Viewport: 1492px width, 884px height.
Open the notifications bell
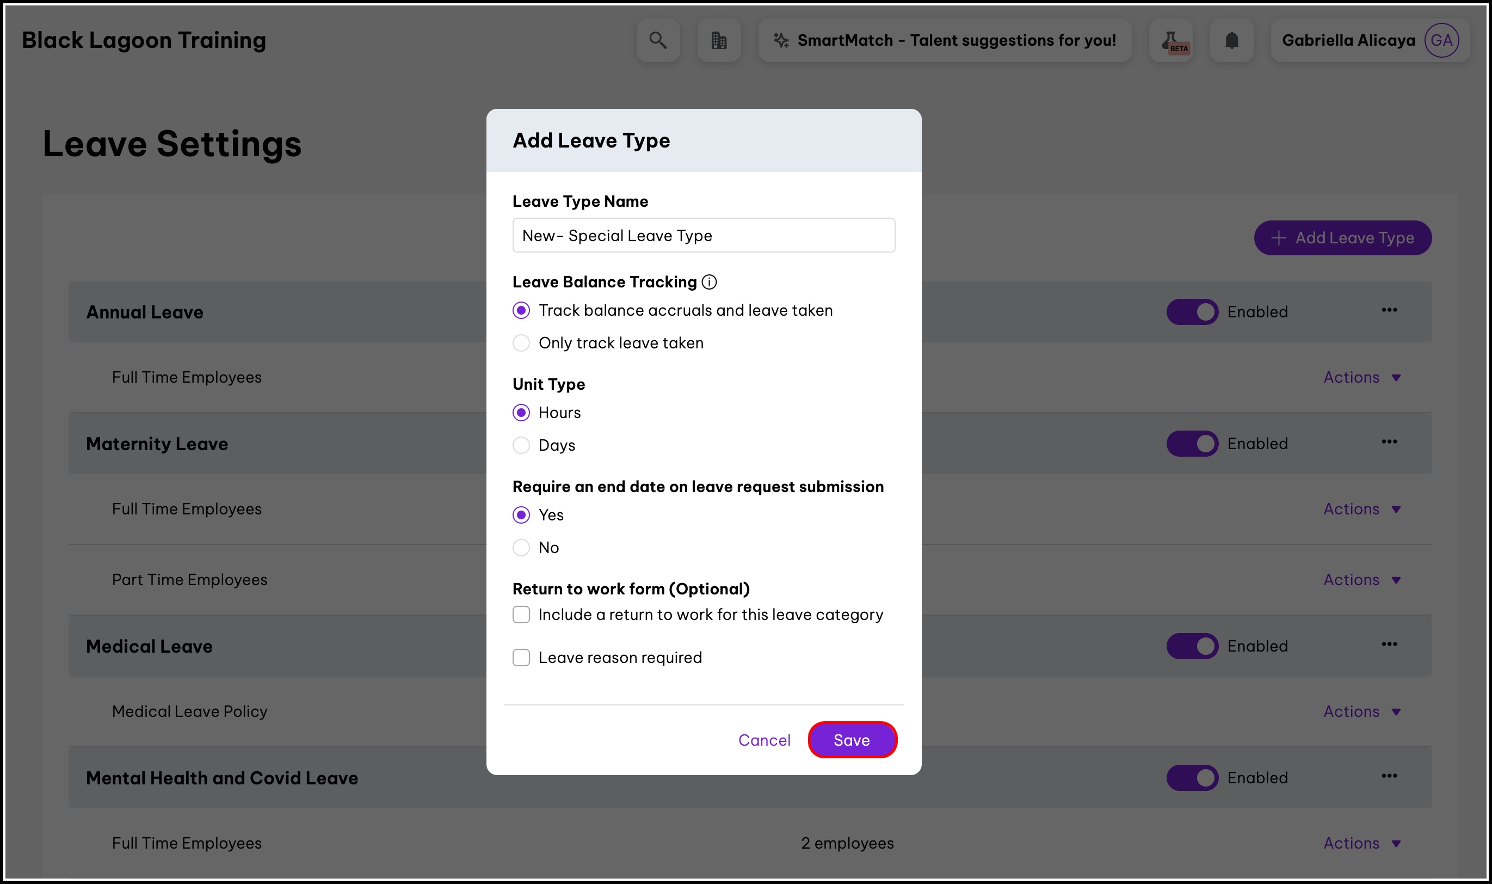tap(1231, 40)
